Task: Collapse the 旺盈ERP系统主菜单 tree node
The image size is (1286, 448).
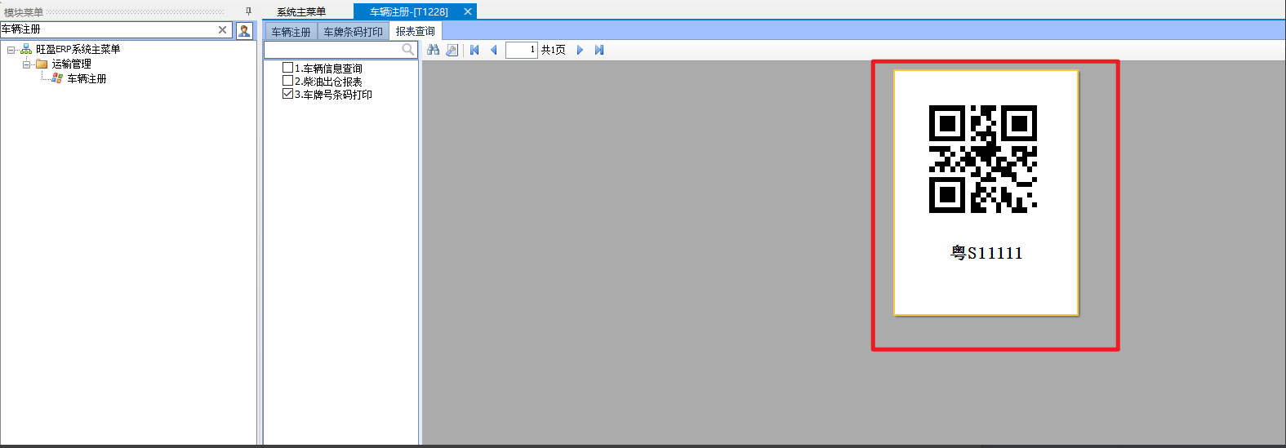Action: pyautogui.click(x=11, y=50)
